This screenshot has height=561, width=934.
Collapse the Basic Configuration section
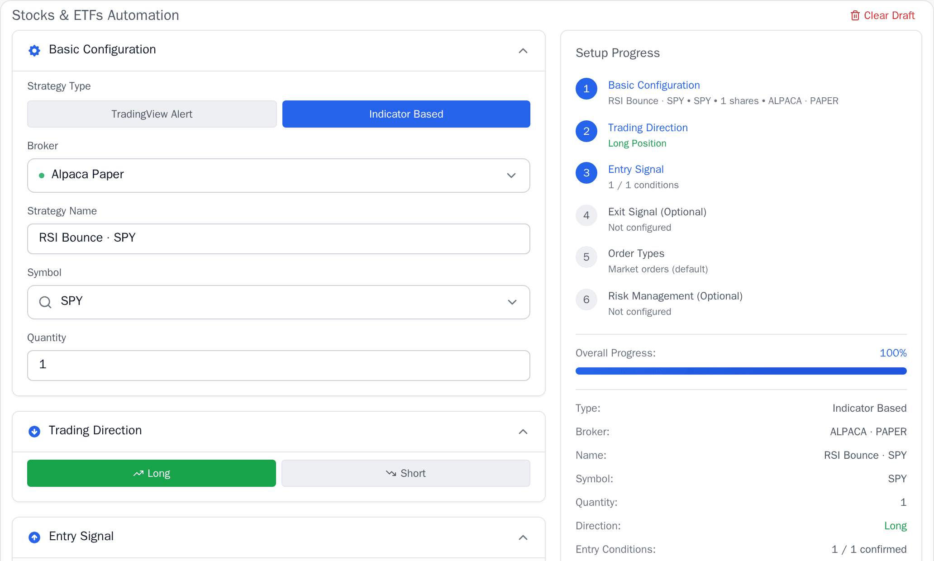tap(523, 51)
